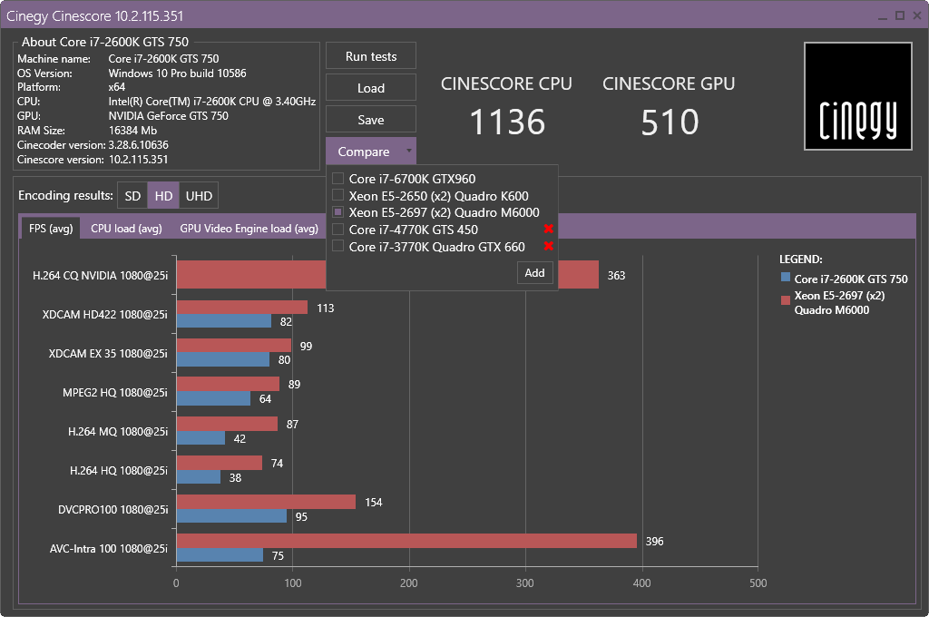Viewport: 929px width, 617px height.
Task: Click the Load button
Action: point(371,88)
